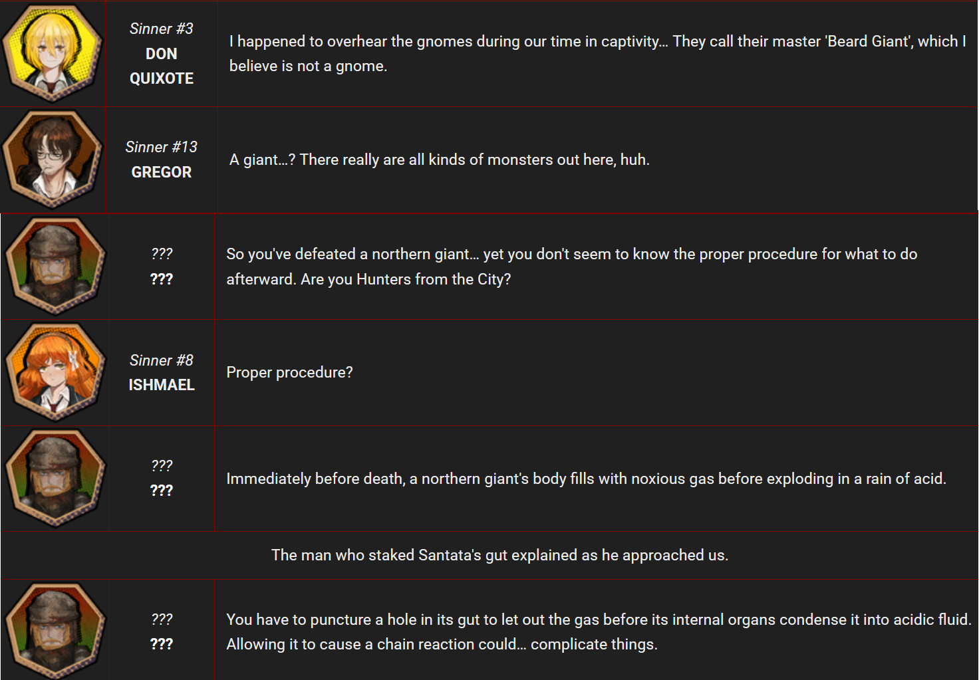Screen dimensions: 979x680
Task: Click the 'noxious gas' dialogue line
Action: pos(586,479)
